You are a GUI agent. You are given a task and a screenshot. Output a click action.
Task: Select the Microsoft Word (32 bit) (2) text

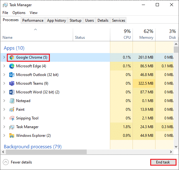coord(38,92)
